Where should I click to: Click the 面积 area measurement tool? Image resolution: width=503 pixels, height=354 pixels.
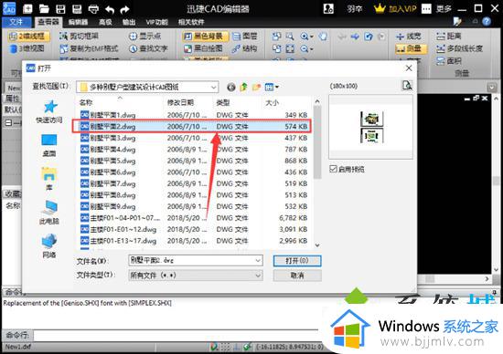click(448, 61)
